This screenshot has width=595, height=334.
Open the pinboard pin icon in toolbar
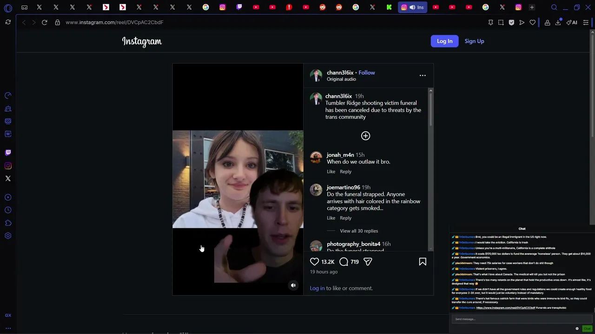(x=490, y=22)
